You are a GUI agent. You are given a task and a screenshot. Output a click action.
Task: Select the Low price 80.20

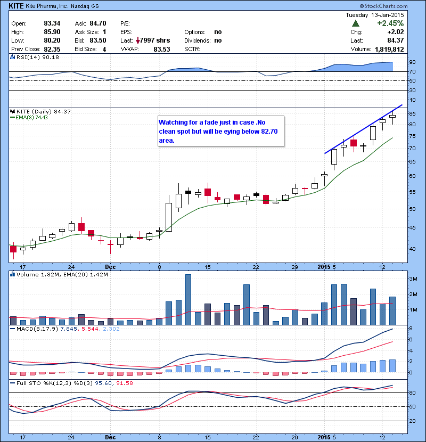52,40
